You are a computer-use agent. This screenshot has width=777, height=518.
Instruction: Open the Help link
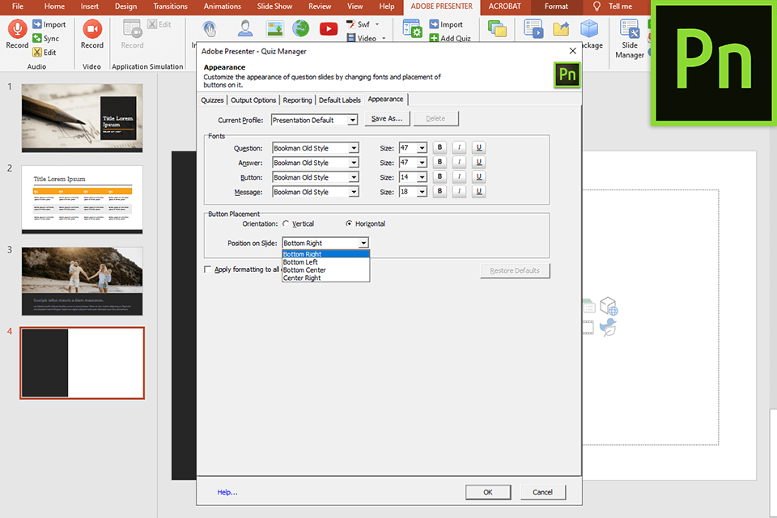(227, 492)
